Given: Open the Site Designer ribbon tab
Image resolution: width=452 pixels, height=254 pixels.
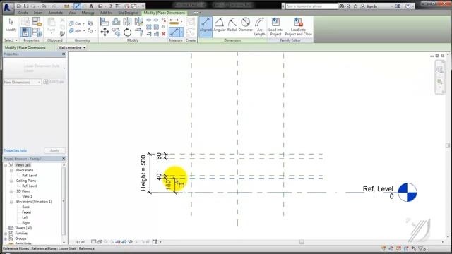Looking at the screenshot, I should [x=129, y=13].
